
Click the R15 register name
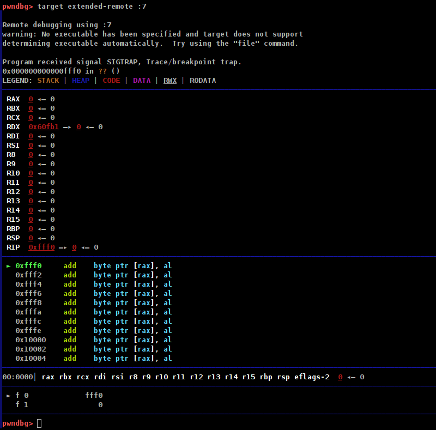point(13,220)
